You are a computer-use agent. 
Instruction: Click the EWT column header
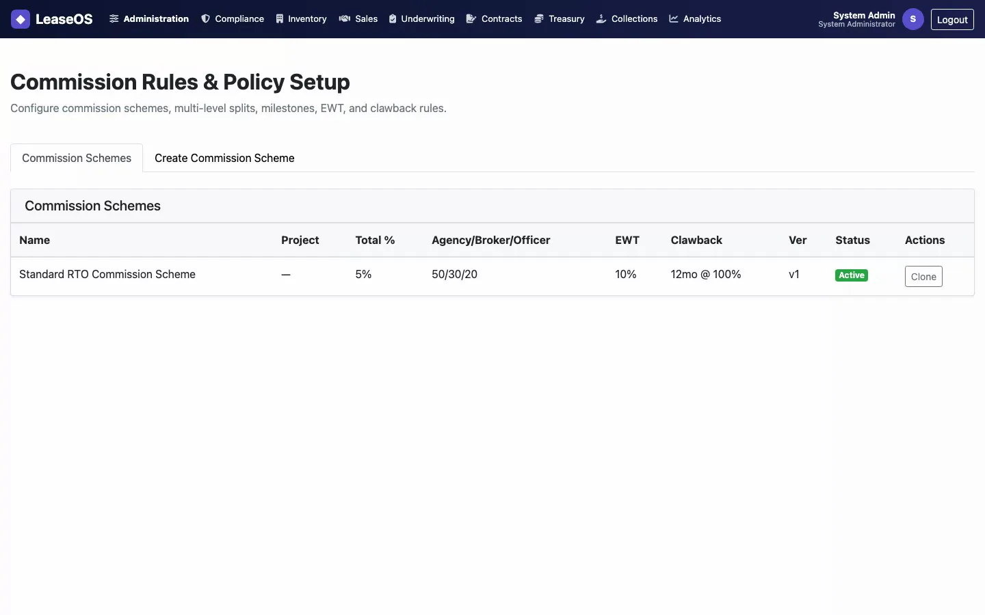pos(627,240)
